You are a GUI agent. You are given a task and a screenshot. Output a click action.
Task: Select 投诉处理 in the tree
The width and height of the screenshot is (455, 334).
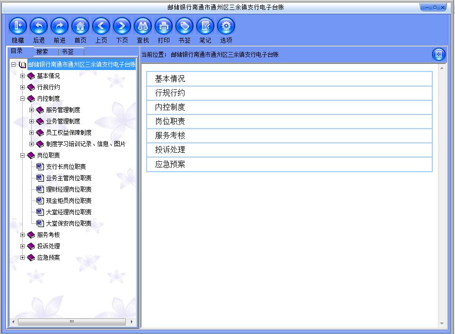48,246
